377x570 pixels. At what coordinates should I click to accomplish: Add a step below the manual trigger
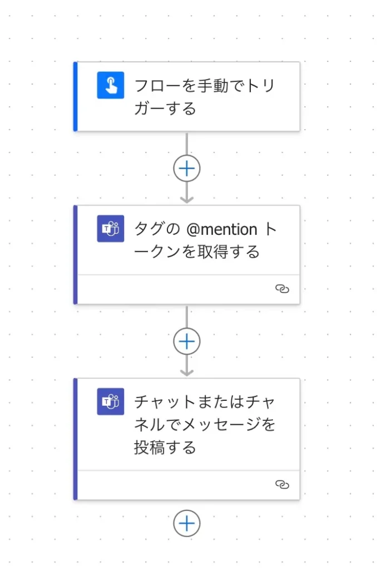tap(187, 168)
